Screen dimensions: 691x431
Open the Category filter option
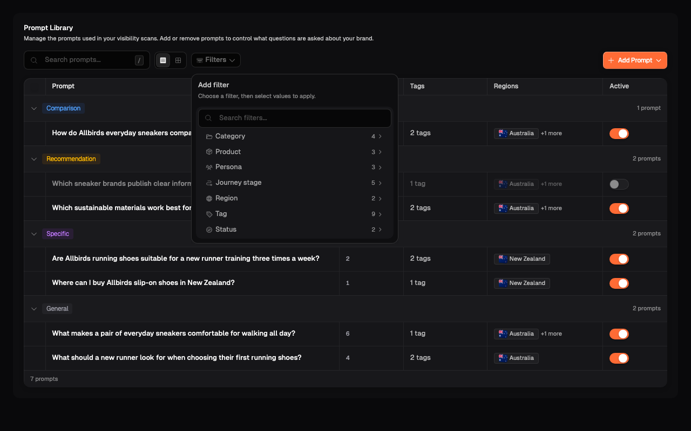295,137
